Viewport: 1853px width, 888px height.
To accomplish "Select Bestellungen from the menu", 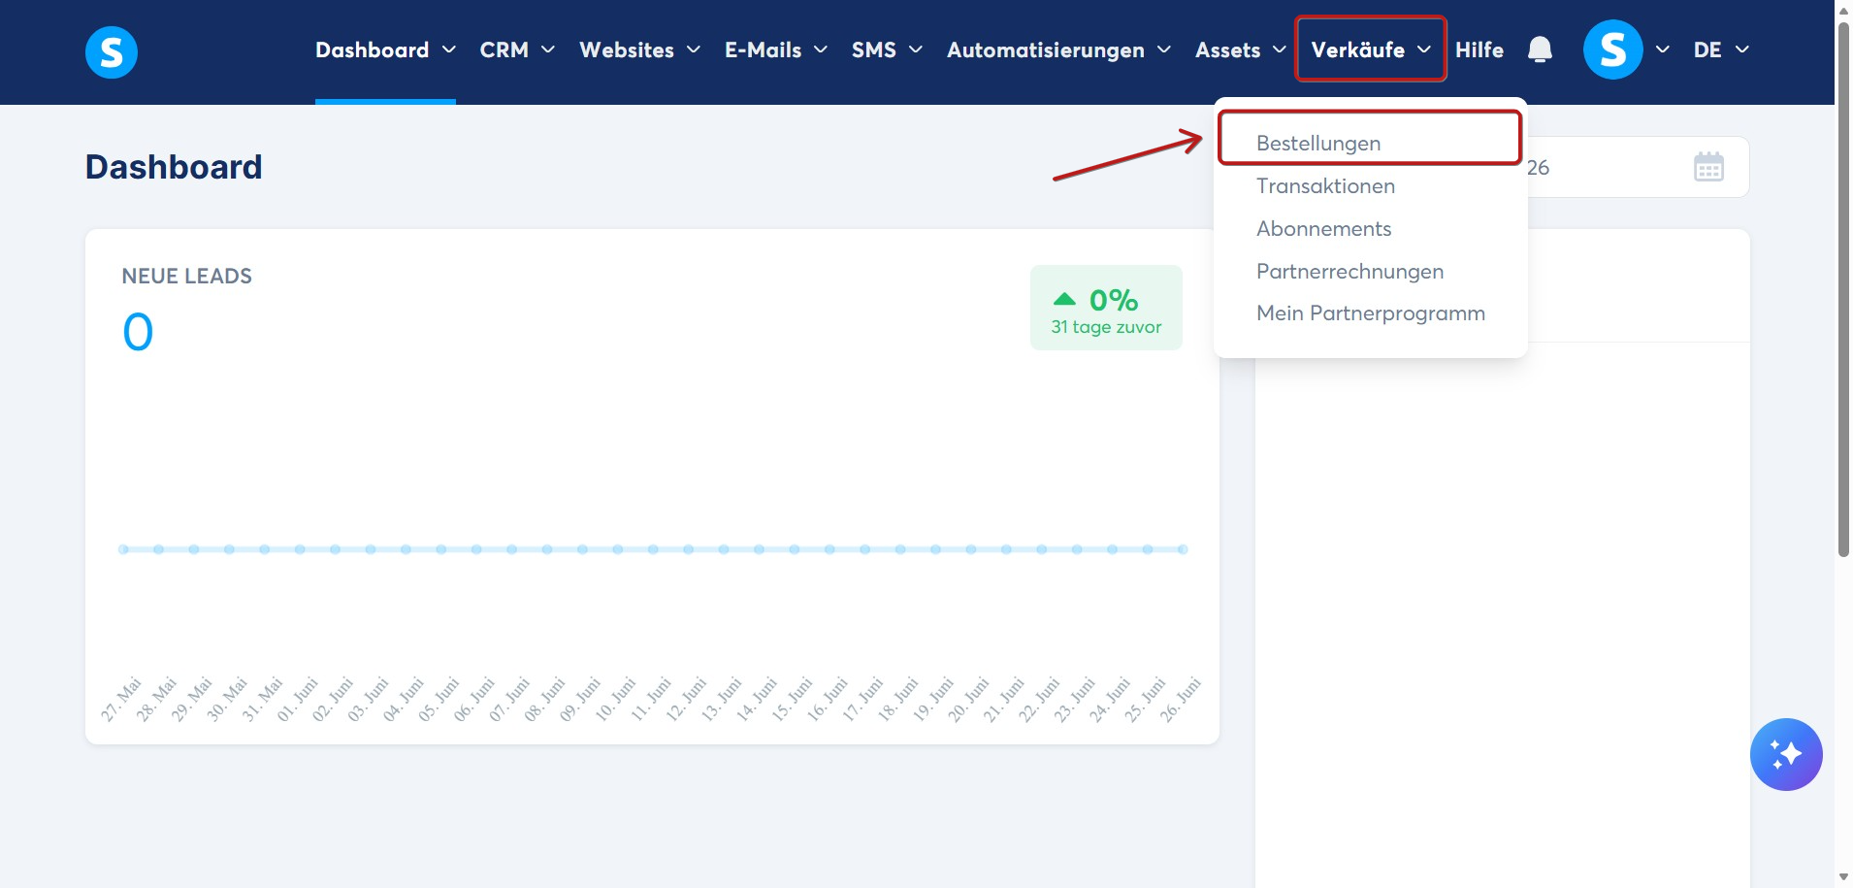I will tap(1369, 143).
